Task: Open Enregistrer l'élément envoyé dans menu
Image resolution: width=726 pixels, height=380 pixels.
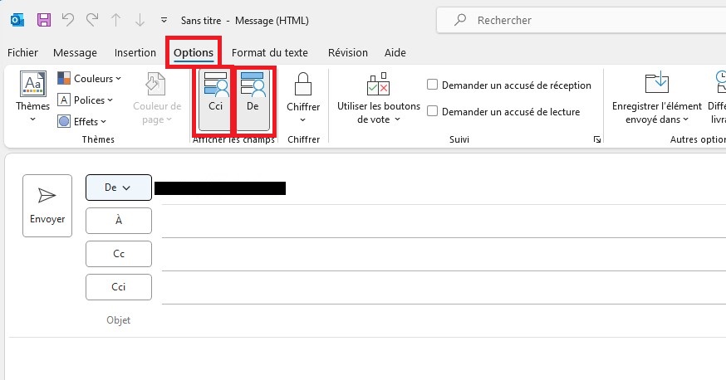Action: pos(656,98)
